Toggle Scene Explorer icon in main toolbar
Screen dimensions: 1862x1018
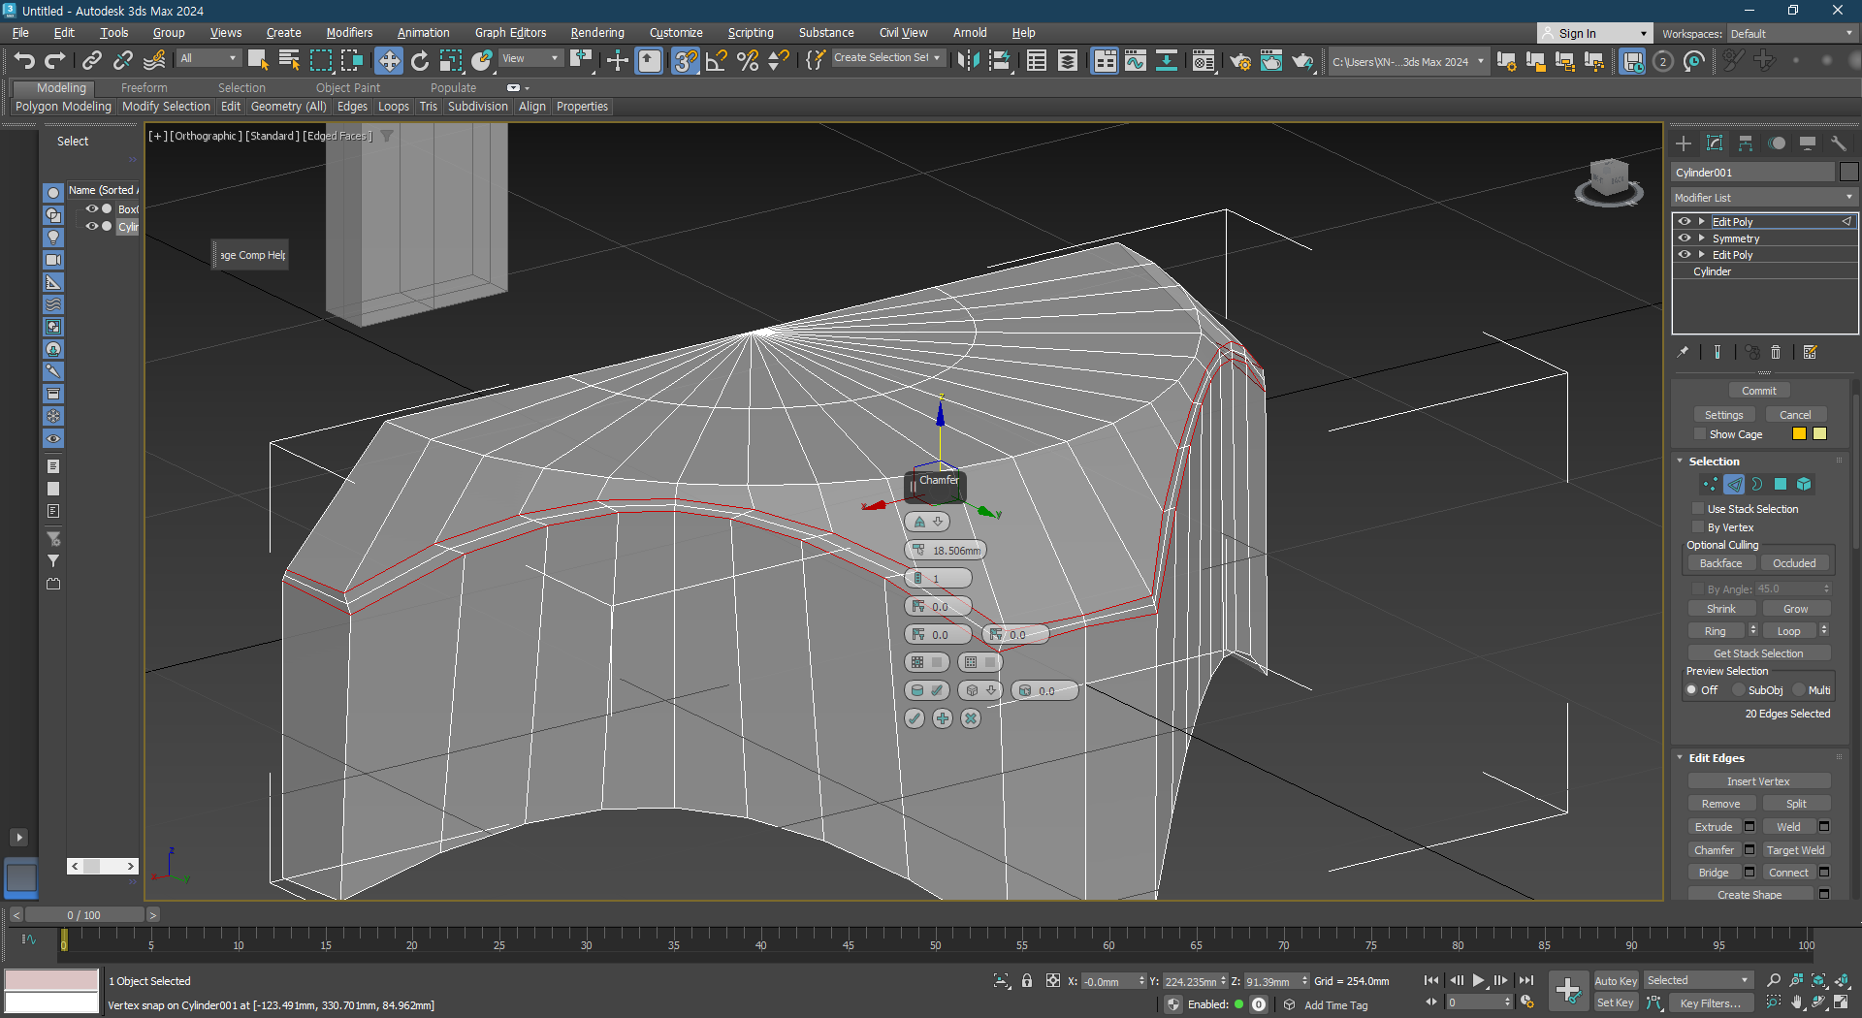(x=1037, y=61)
